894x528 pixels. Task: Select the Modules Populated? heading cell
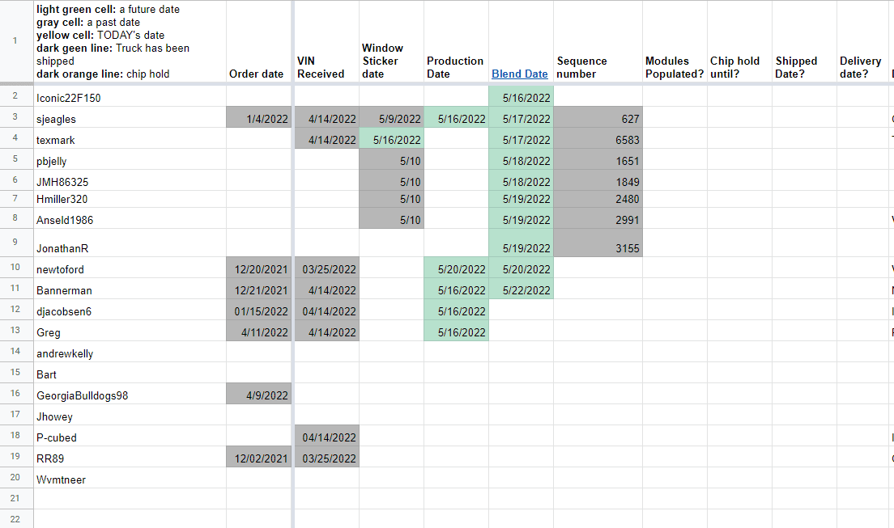674,67
